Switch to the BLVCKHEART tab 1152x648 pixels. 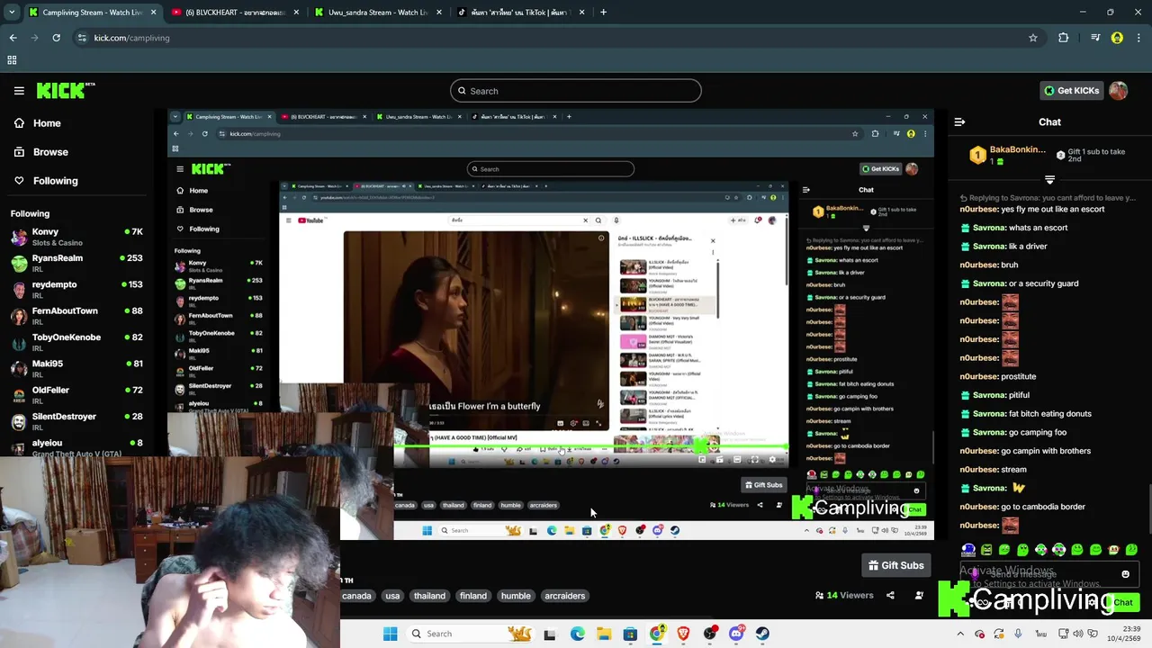pyautogui.click(x=236, y=13)
